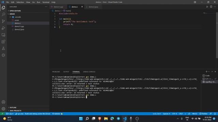
Task: Select a.exe in the file explorer
Action: (x=28, y=20)
